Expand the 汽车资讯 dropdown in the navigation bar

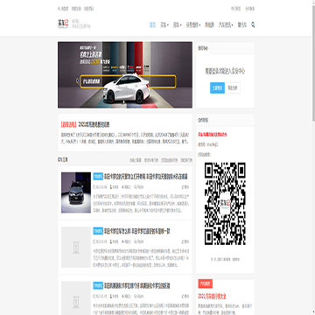click(x=226, y=25)
